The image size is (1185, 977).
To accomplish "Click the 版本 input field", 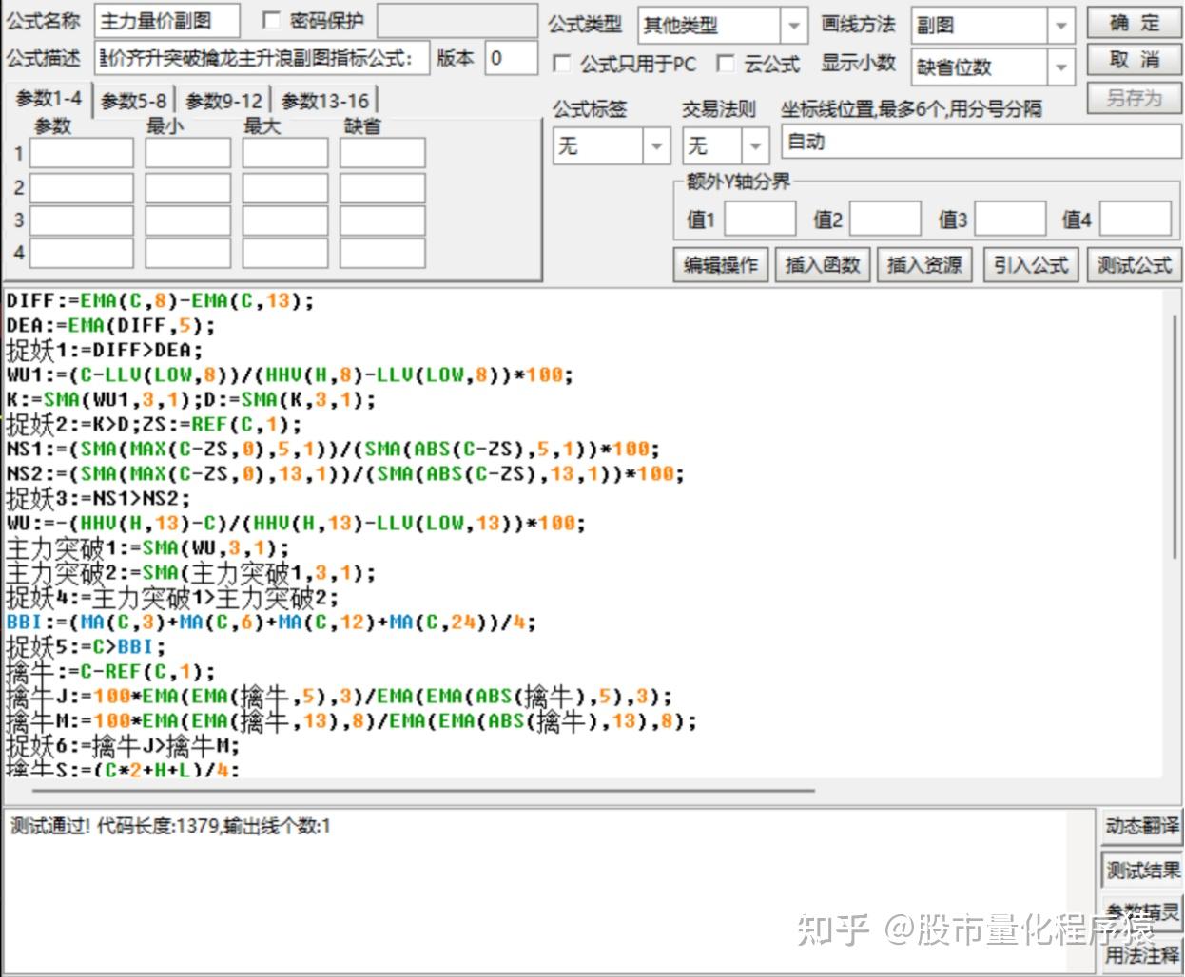I will 511,59.
